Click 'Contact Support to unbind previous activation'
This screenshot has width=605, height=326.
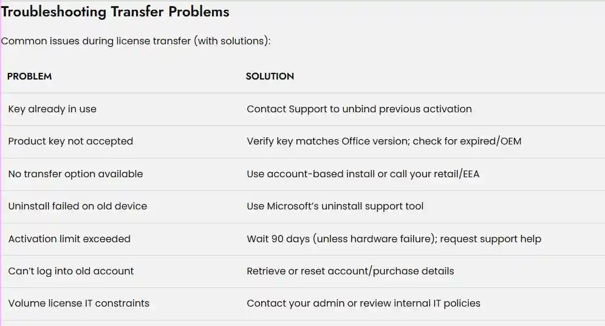pos(359,109)
